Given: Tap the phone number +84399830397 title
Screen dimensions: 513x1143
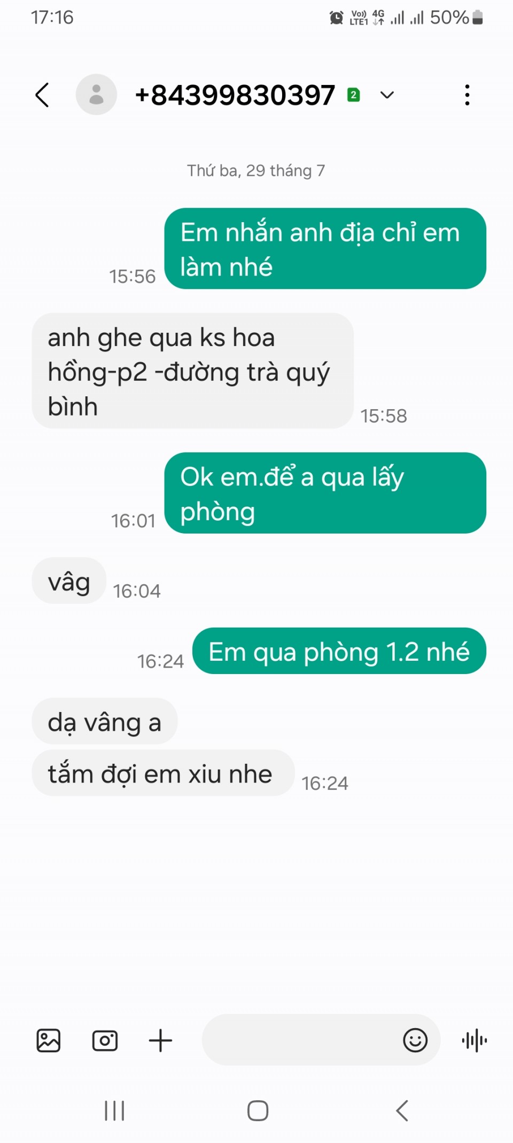Looking at the screenshot, I should pos(235,95).
